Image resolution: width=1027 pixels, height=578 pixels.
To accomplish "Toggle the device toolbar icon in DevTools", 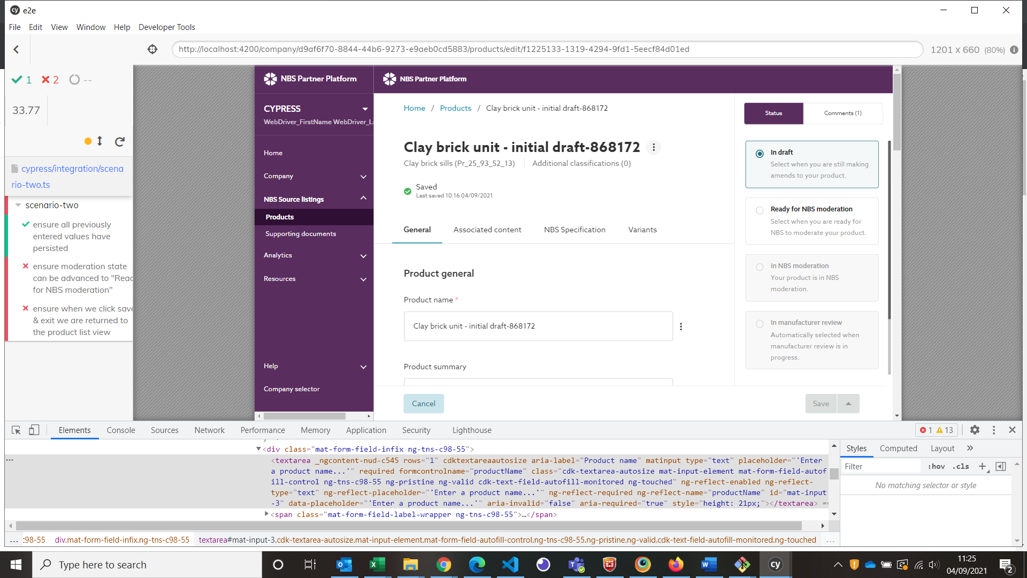I will (x=34, y=430).
